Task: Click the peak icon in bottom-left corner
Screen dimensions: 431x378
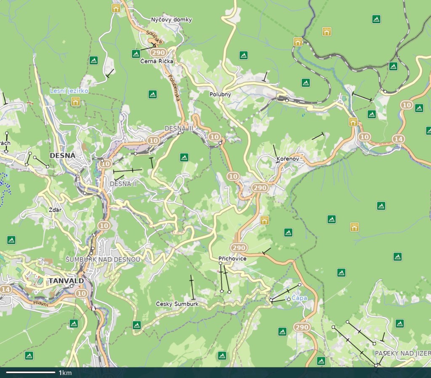Action: coord(29,355)
